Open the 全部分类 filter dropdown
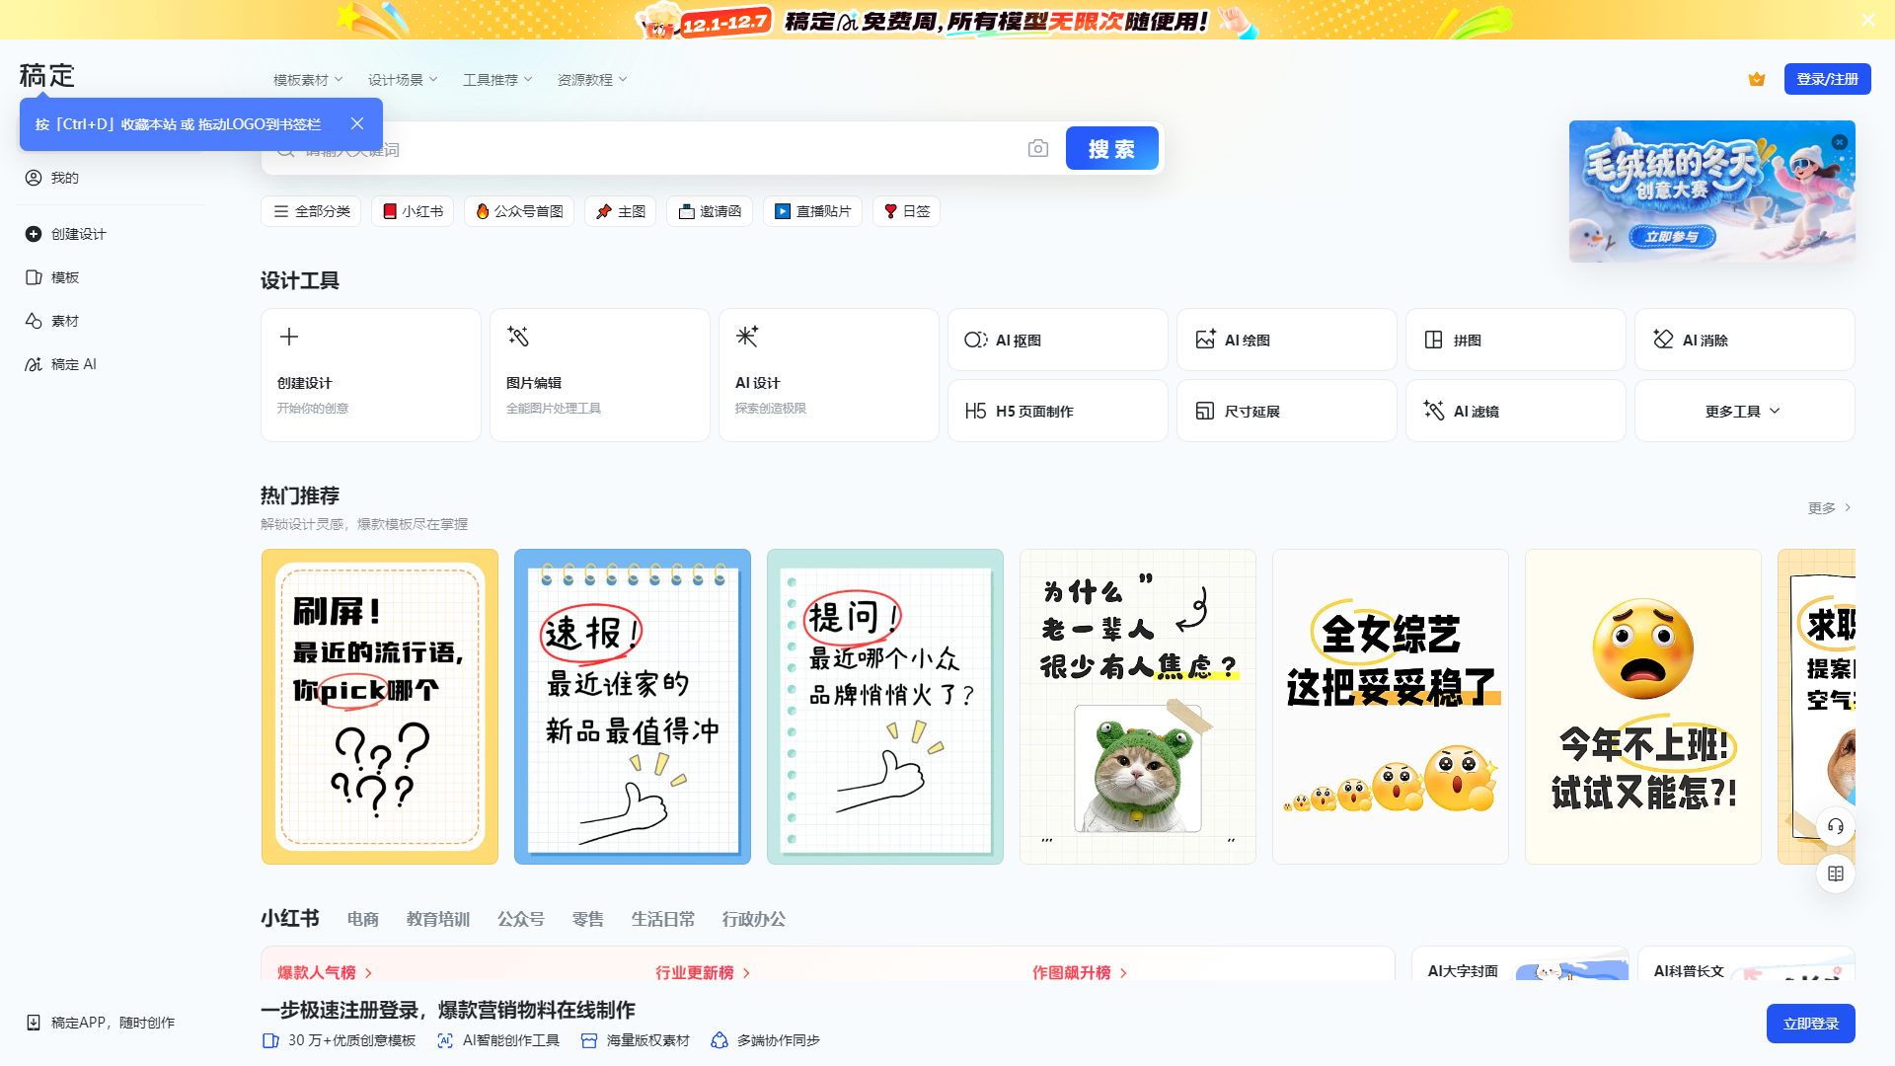The height and width of the screenshot is (1066, 1895). [310, 210]
